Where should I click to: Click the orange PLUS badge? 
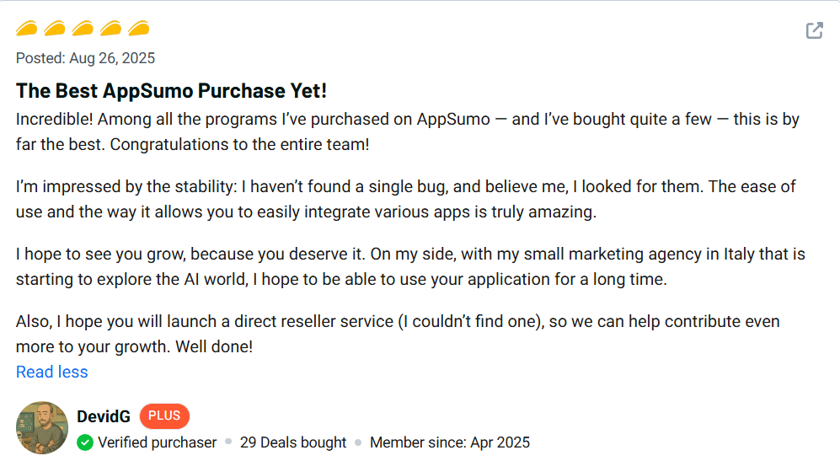pos(164,415)
